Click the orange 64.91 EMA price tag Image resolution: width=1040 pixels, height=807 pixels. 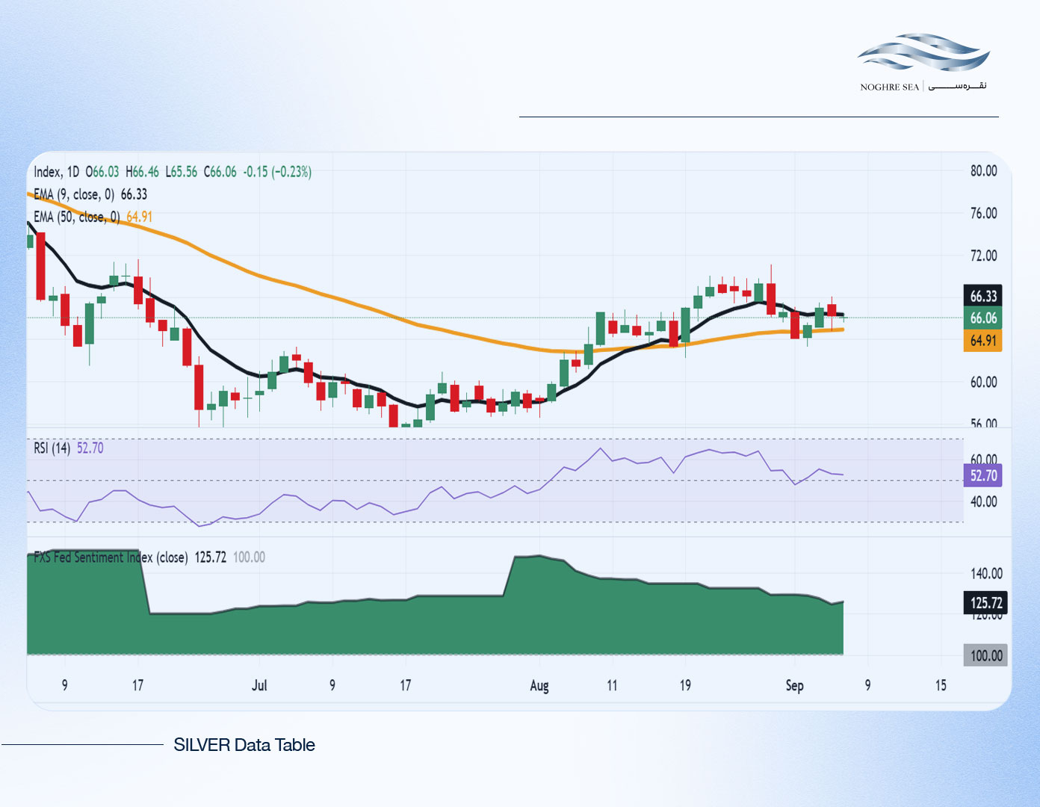983,341
